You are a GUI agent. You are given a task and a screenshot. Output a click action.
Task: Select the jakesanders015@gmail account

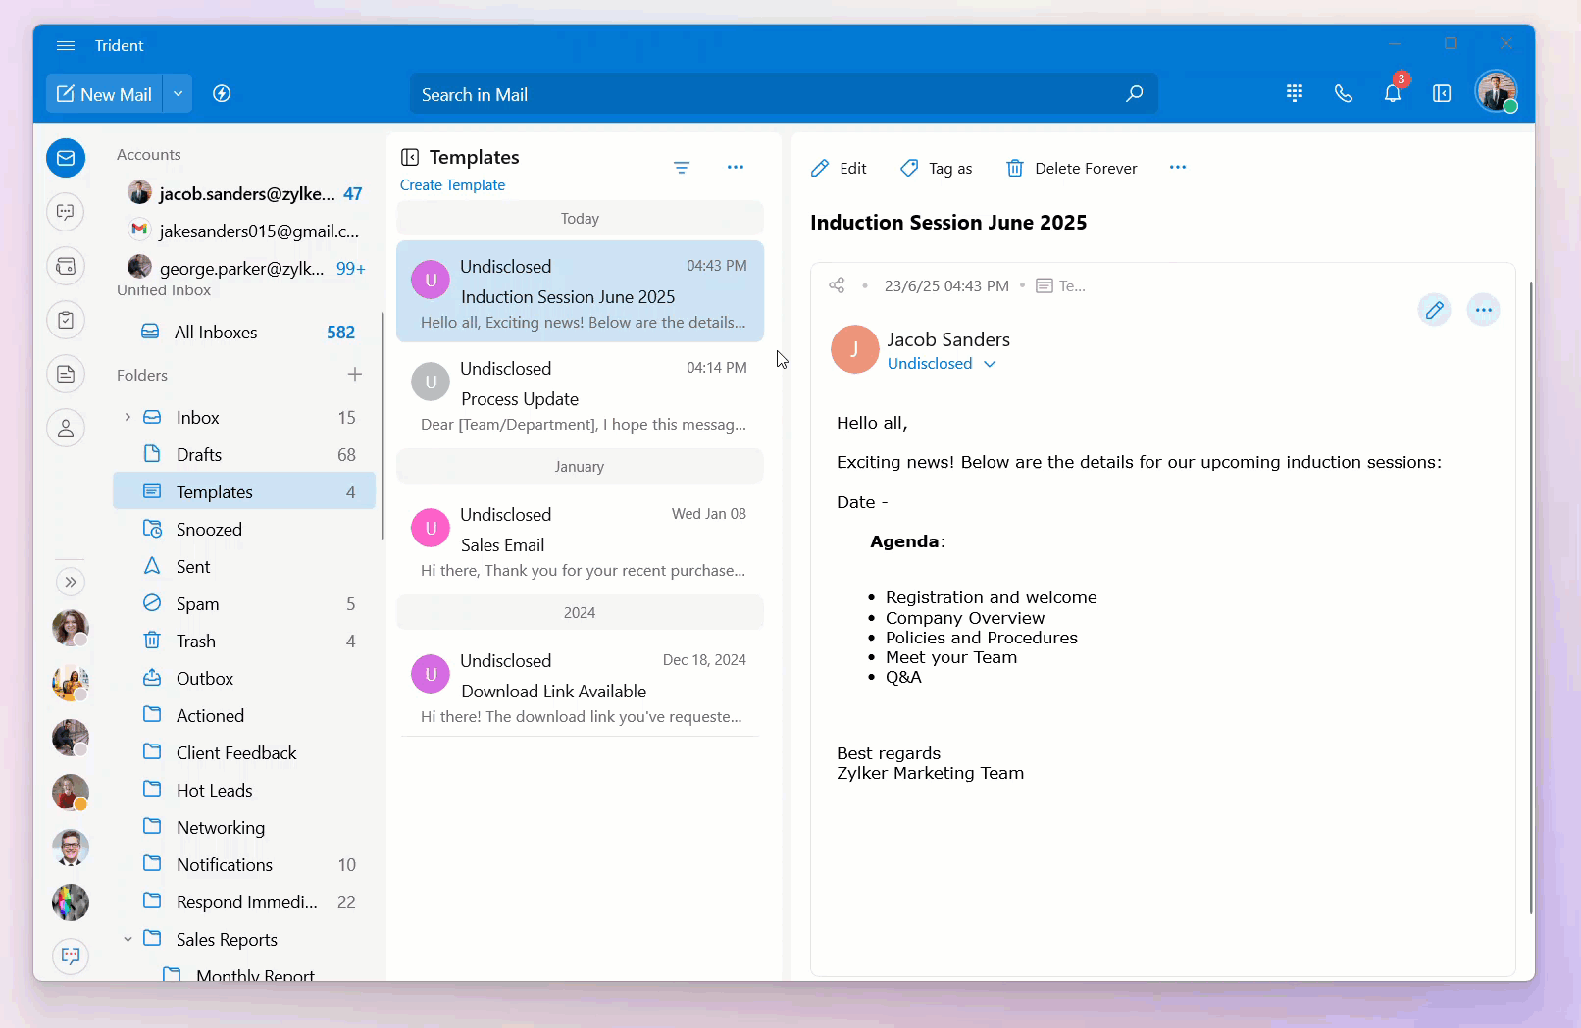[245, 231]
